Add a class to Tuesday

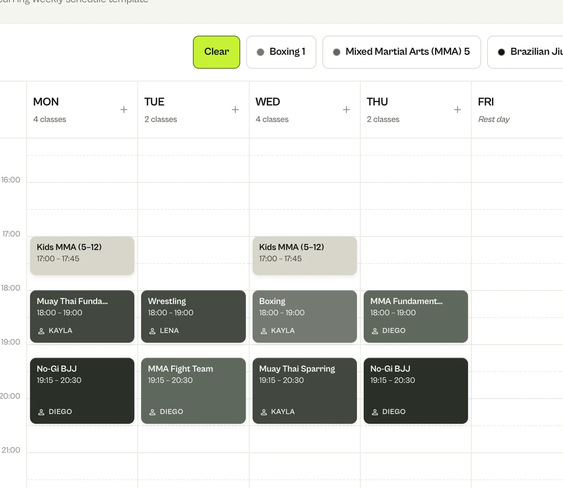(235, 110)
